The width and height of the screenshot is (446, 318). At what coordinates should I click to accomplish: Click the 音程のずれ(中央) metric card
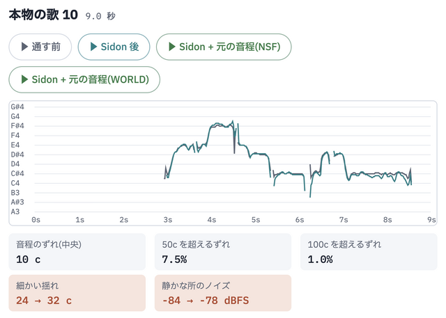coord(77,252)
